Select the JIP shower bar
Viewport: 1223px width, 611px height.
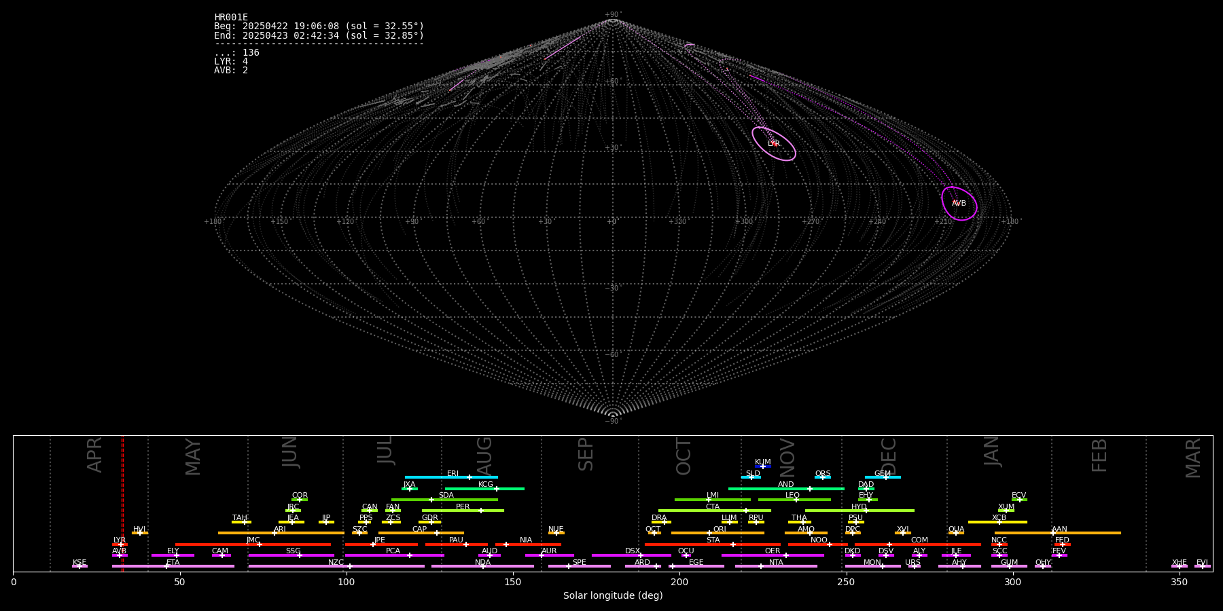coord(326,522)
